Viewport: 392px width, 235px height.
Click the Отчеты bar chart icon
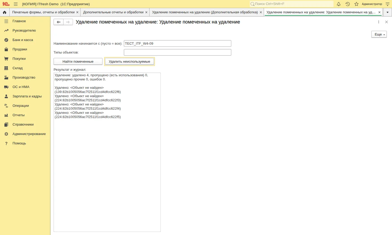pyautogui.click(x=6, y=115)
